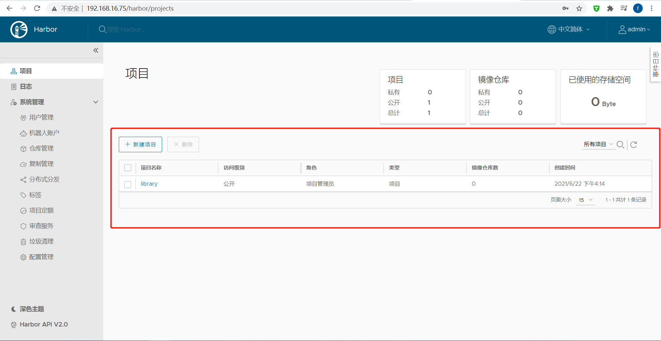Open the admin user menu
The height and width of the screenshot is (341, 661).
coord(634,30)
